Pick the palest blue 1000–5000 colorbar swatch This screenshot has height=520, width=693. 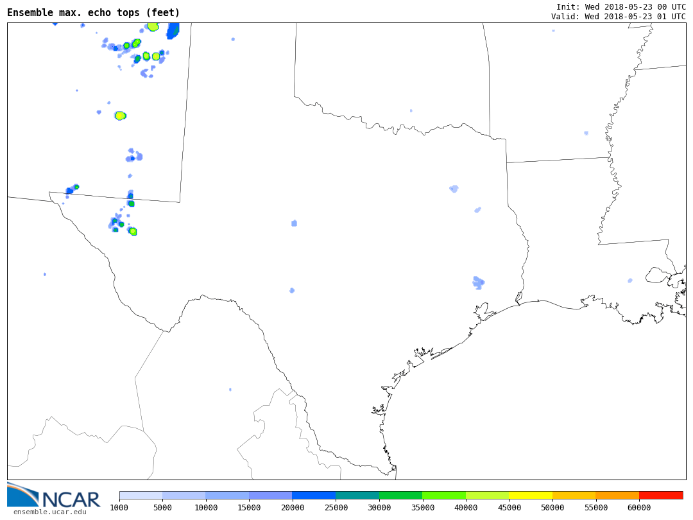pyautogui.click(x=141, y=495)
